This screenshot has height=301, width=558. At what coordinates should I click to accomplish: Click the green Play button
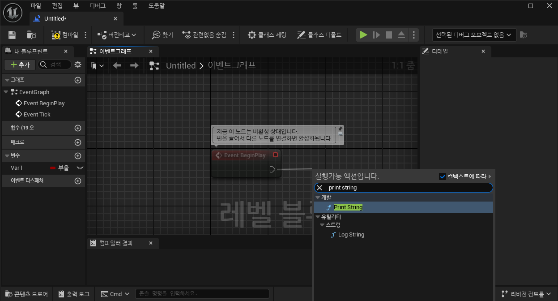pyautogui.click(x=364, y=35)
